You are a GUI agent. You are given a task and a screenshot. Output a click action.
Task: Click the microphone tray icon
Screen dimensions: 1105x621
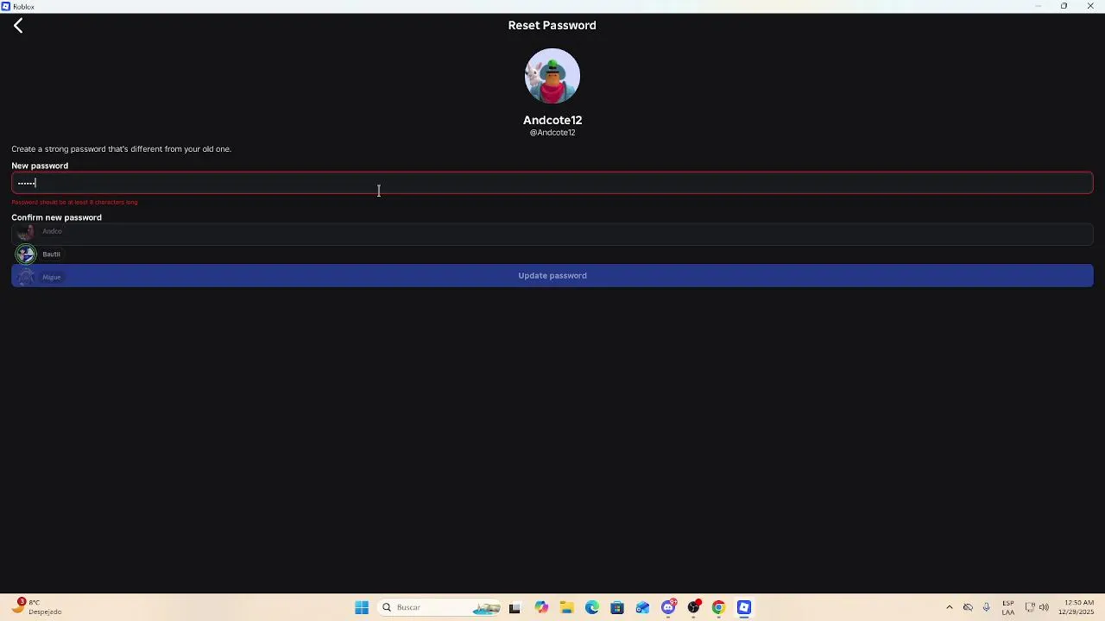(x=987, y=608)
